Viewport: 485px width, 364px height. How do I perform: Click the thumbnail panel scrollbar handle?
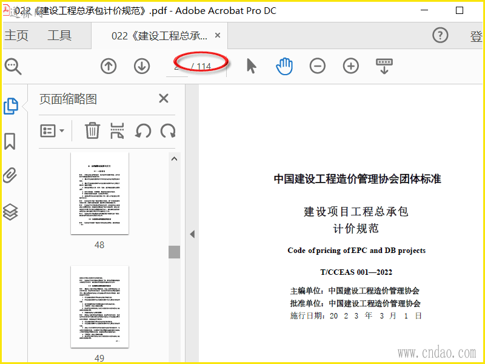click(175, 252)
